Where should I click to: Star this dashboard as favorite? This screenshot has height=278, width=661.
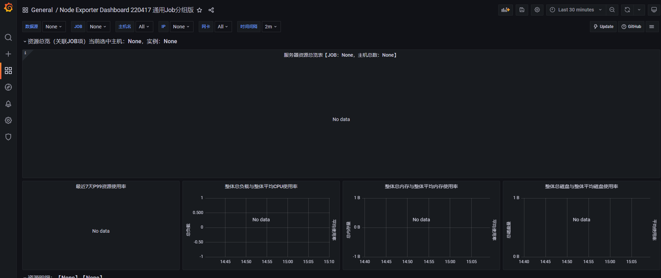199,10
